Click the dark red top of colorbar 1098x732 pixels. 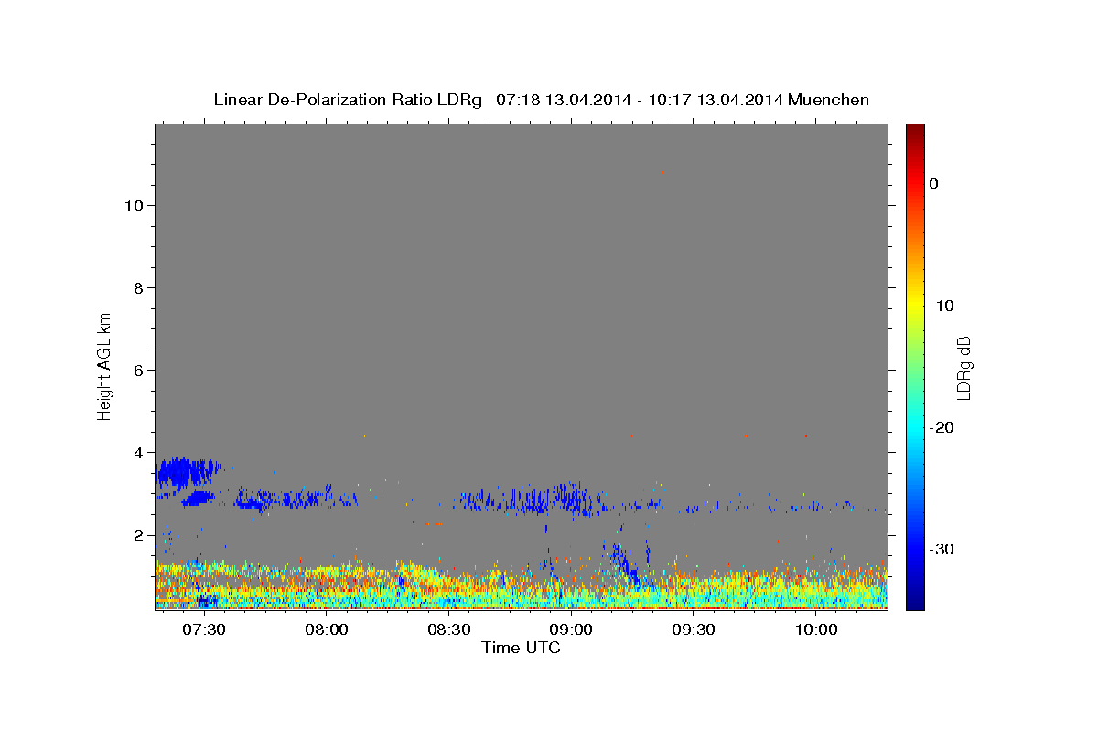(x=915, y=130)
